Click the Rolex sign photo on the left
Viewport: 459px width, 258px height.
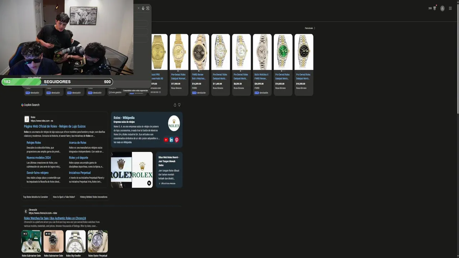pos(121,170)
